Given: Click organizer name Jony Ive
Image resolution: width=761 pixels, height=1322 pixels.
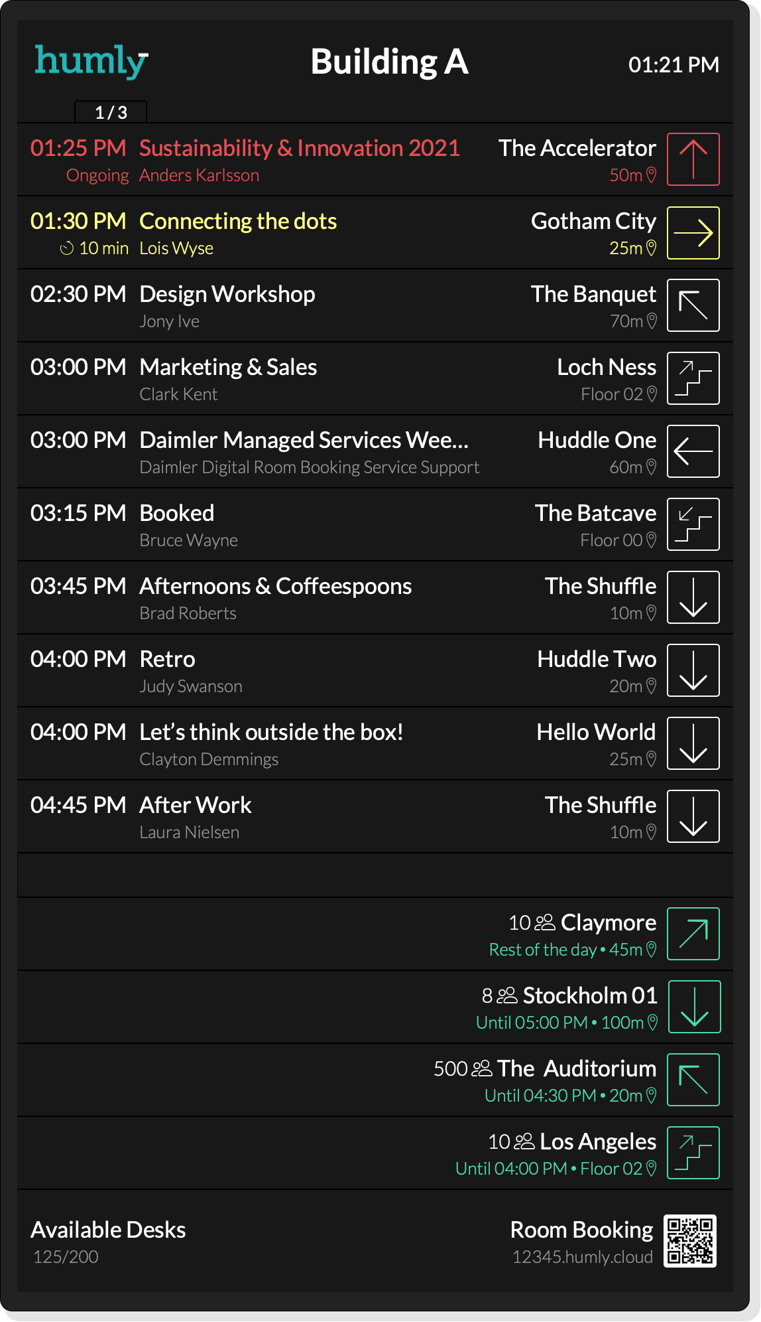Looking at the screenshot, I should coord(170,321).
